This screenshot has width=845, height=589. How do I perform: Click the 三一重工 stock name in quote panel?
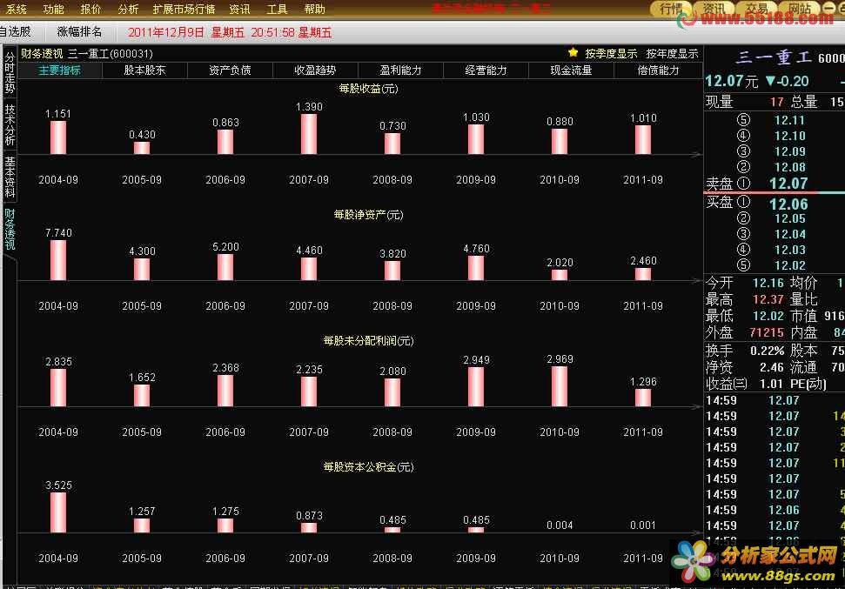(774, 57)
